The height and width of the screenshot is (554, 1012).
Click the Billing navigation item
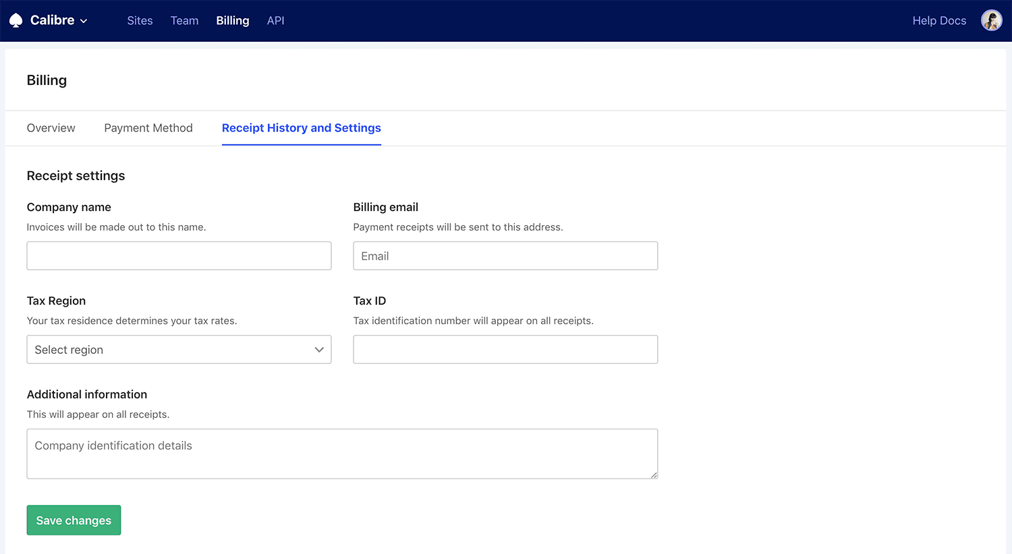(232, 20)
